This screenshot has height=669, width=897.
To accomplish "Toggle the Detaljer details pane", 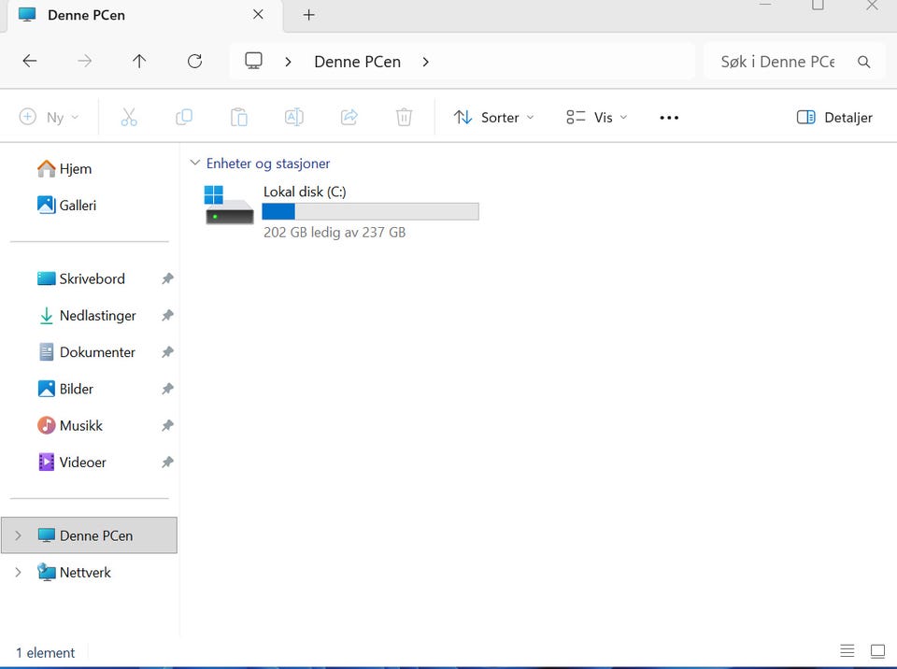I will point(834,117).
